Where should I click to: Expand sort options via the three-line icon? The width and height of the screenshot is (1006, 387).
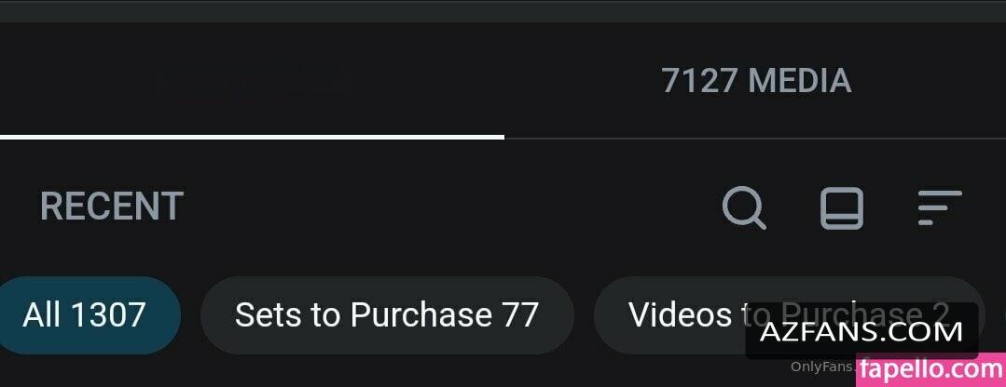[x=940, y=207]
